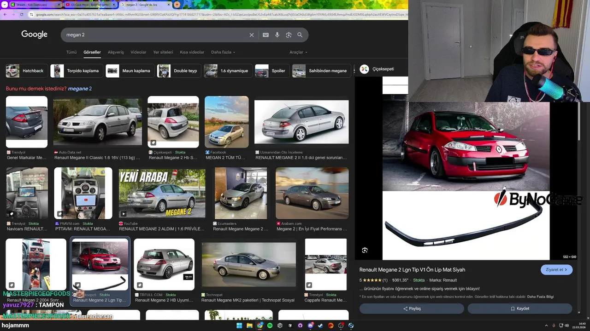This screenshot has width=590, height=331.
Task: Click the browser address bar
Action: click(x=217, y=14)
